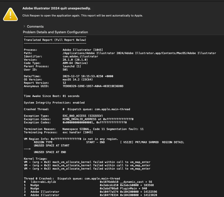224x197 pixels.
Task: Click 'UNUSED SPACE AT START' line
Action: click(x=52, y=145)
